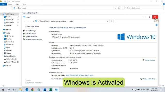Open Excel from the taskbar
The width and height of the screenshot is (165, 92).
click(x=50, y=90)
